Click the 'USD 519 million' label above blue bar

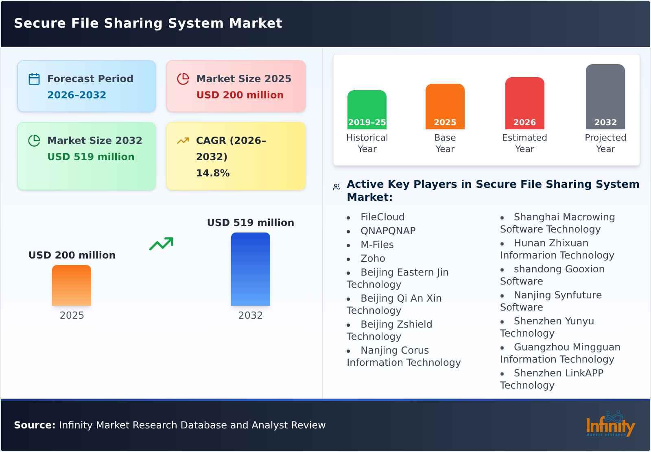click(x=251, y=223)
